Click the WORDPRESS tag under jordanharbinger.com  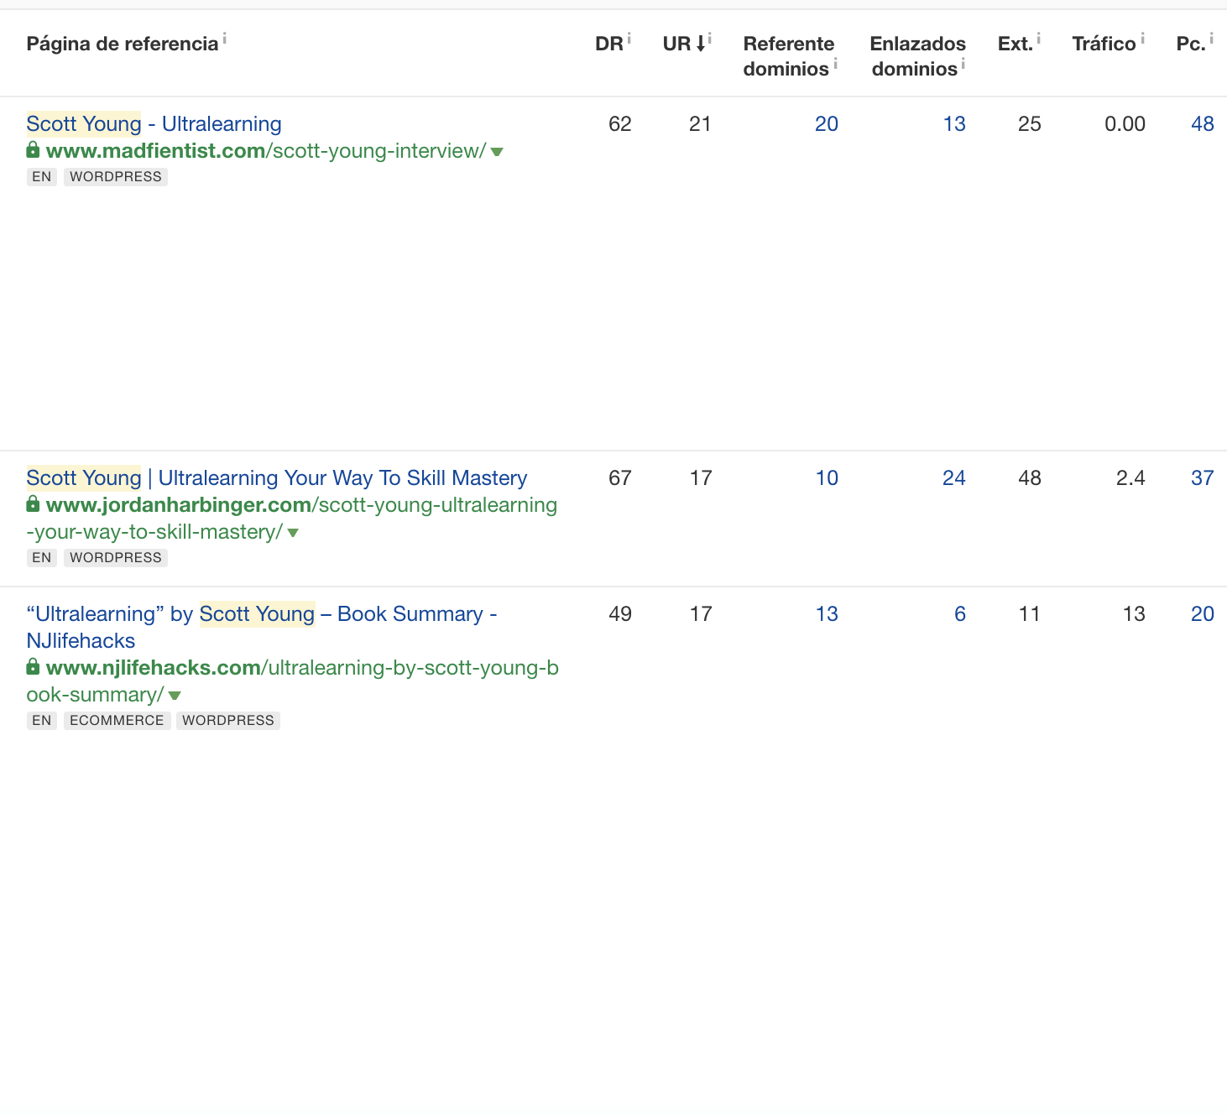[116, 558]
